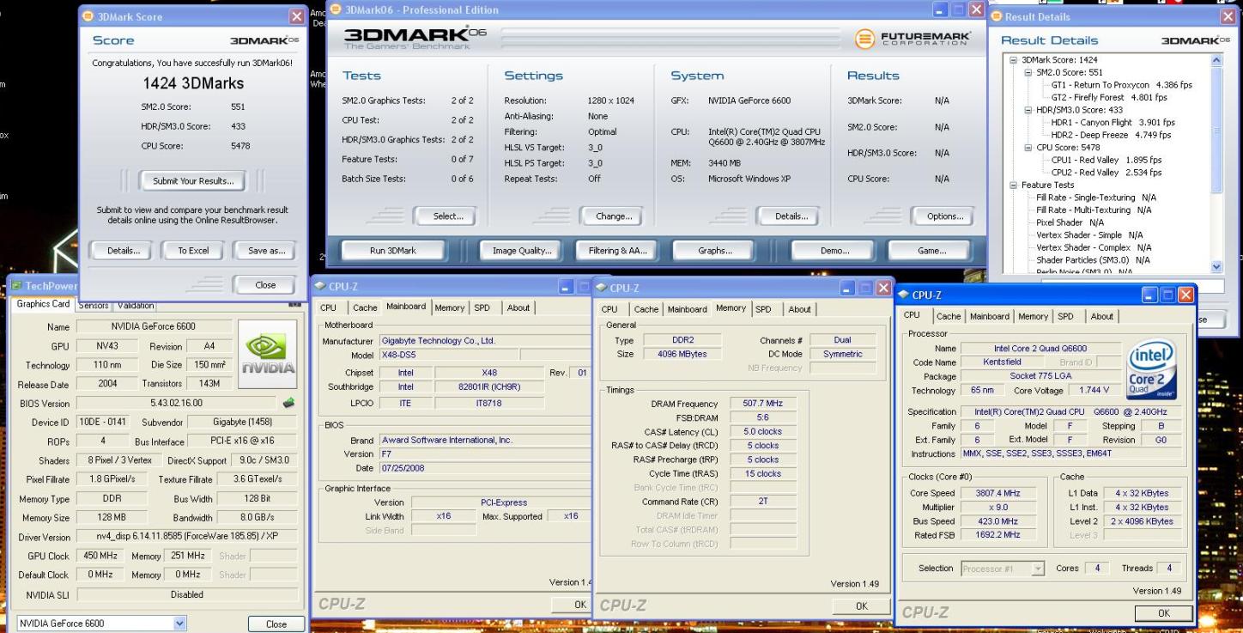Collapse the 3DMark Score: 1424 tree node
1243x633 pixels.
tap(1014, 60)
